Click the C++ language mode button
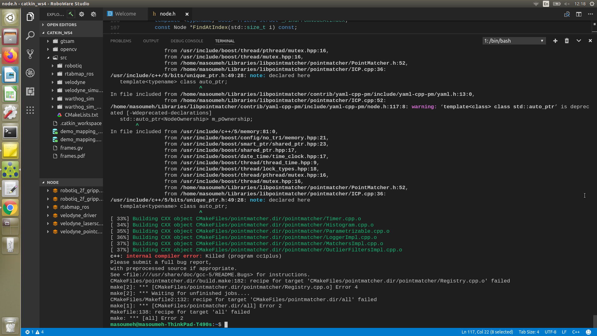This screenshot has width=597, height=336. pos(576,332)
